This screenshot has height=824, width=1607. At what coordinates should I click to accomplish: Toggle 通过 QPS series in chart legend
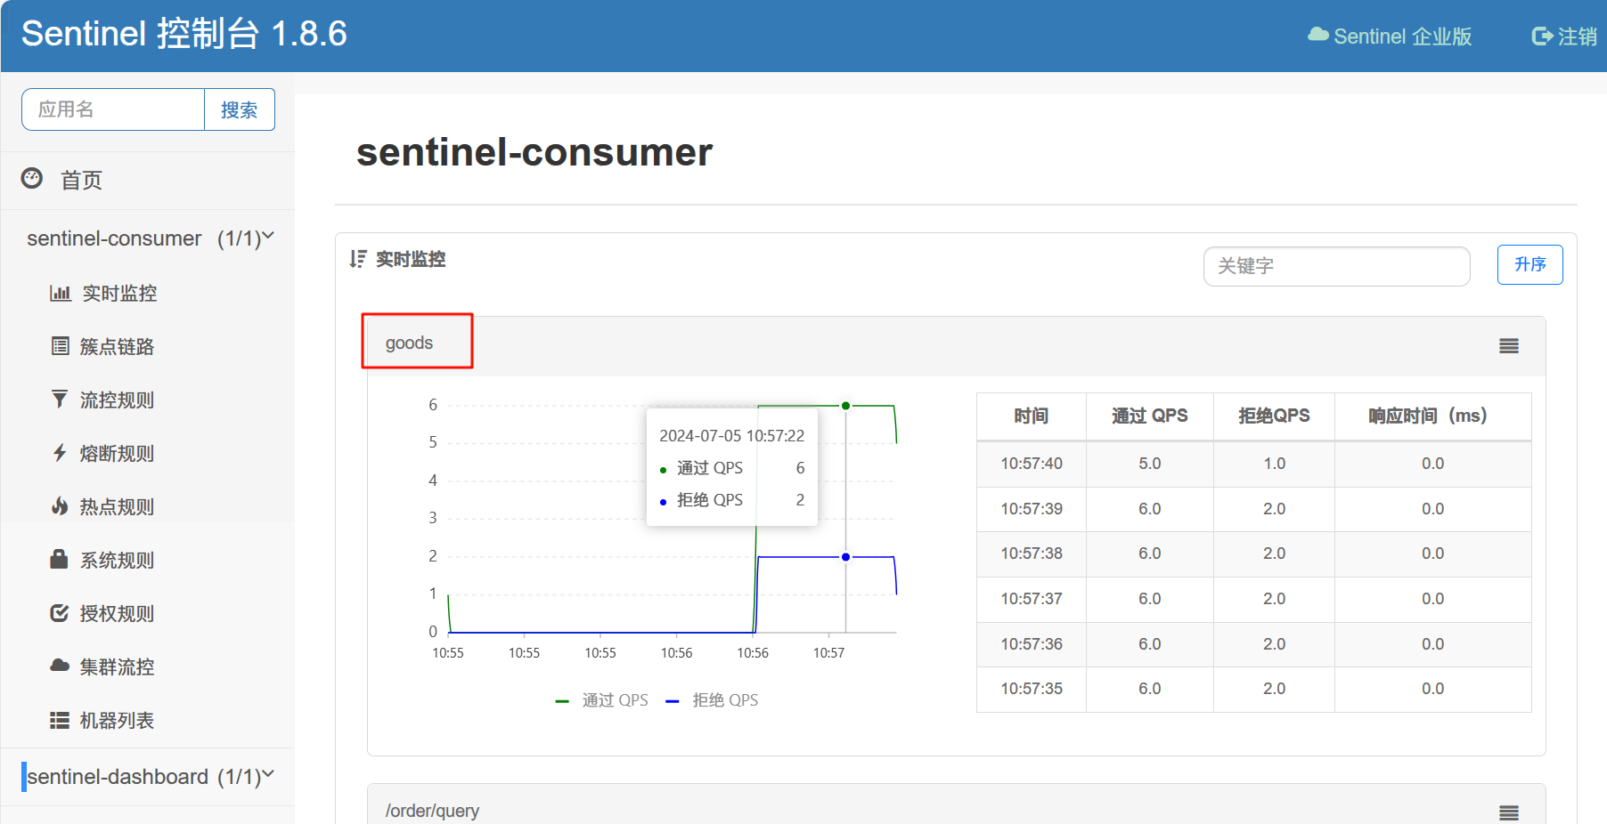tap(601, 700)
